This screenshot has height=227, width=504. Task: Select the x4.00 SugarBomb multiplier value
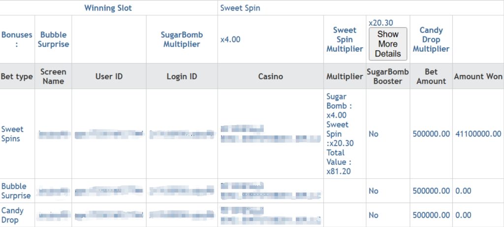click(x=230, y=39)
